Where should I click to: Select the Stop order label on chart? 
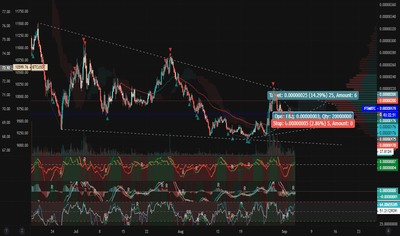(313, 124)
